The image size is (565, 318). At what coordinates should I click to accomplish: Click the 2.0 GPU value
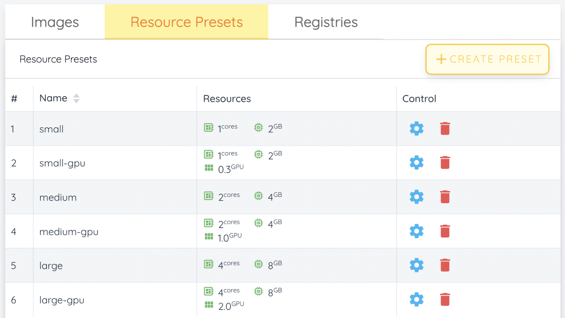pyautogui.click(x=231, y=305)
